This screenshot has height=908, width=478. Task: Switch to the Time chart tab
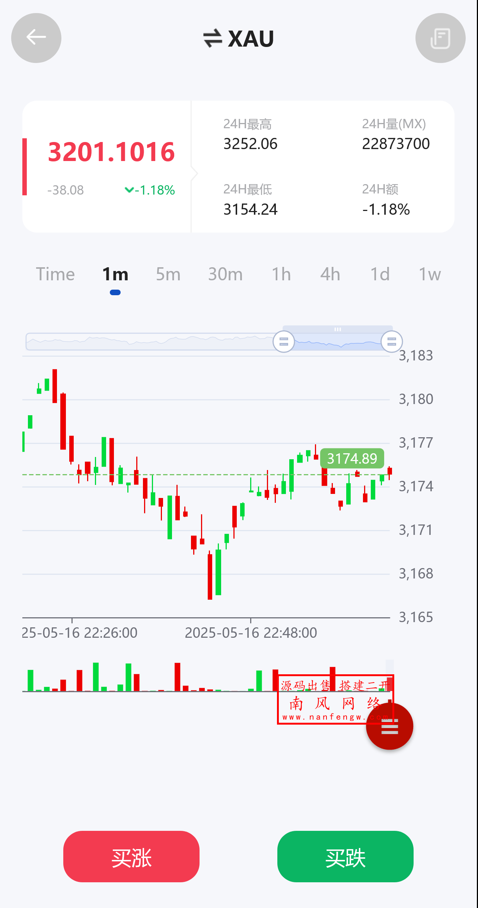[x=55, y=275]
